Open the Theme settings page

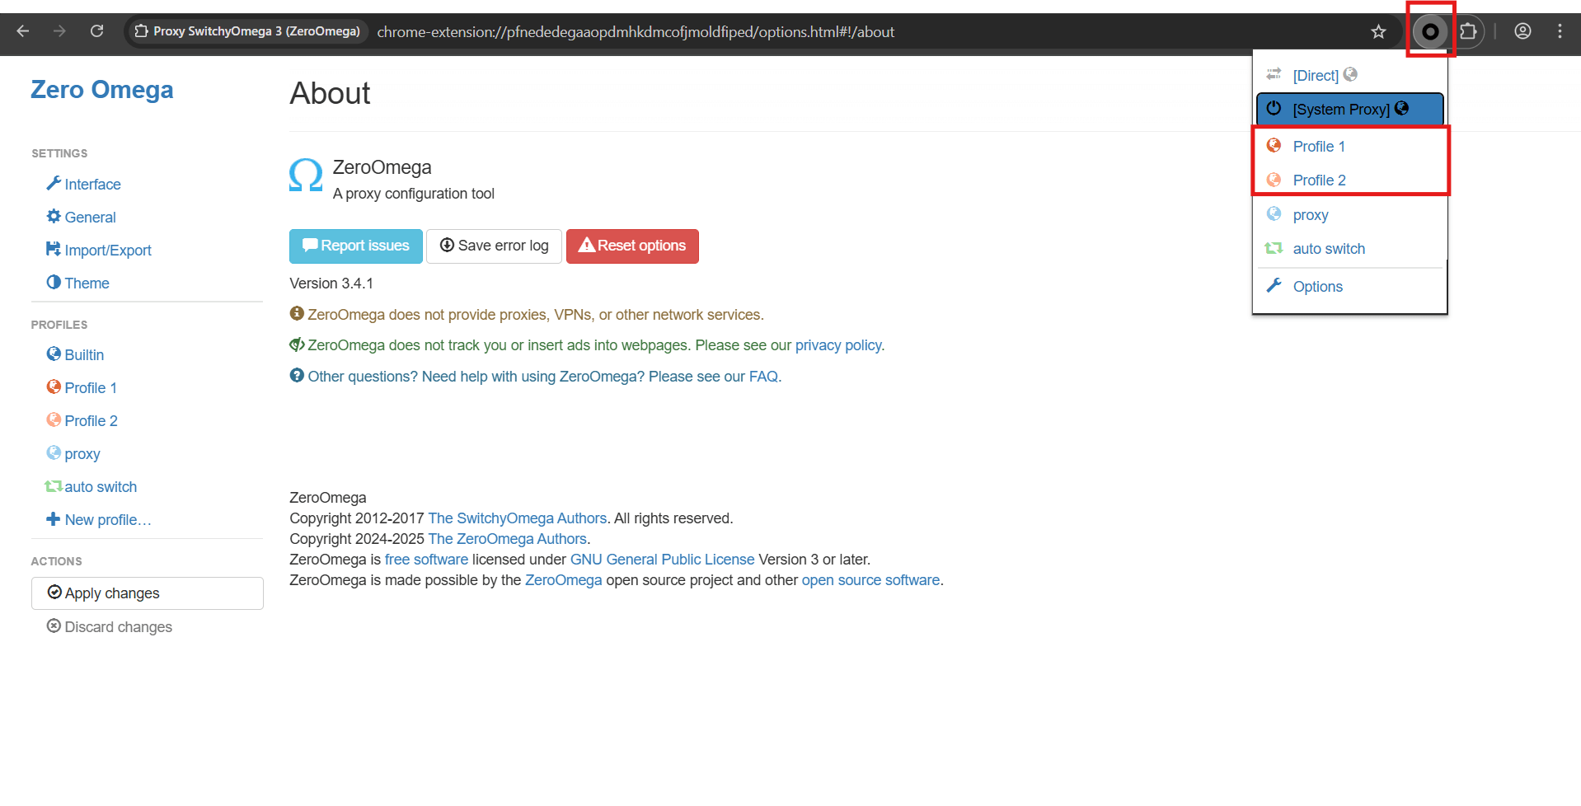(x=78, y=283)
